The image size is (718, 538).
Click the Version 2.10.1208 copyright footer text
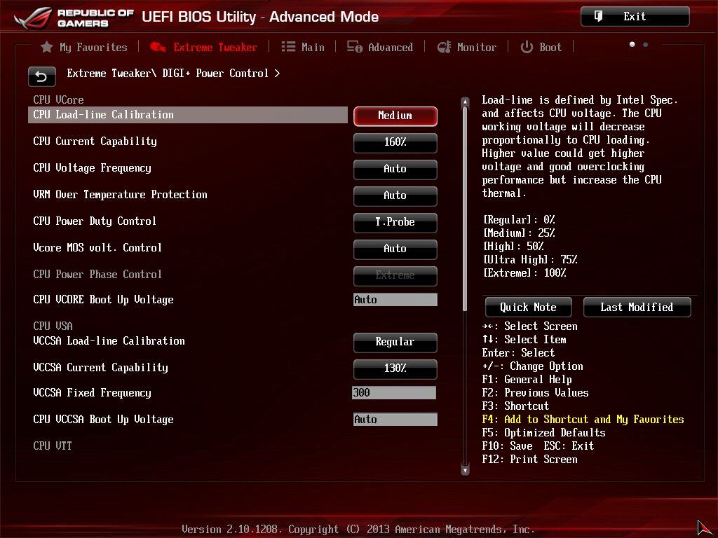tap(358, 530)
